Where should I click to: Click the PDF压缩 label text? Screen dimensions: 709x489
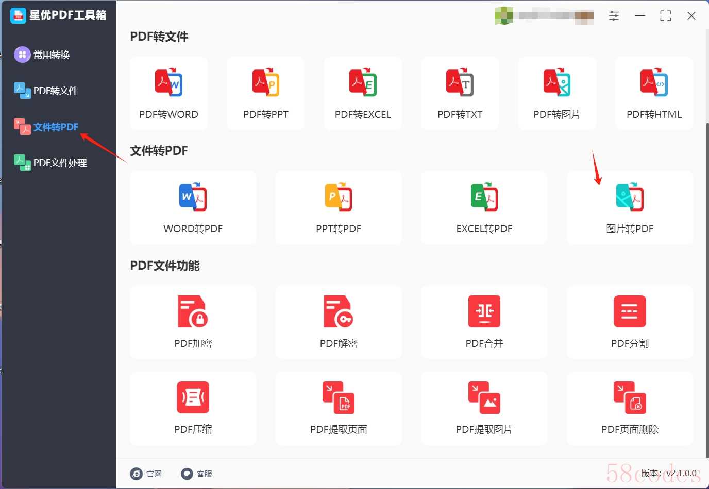coord(193,430)
